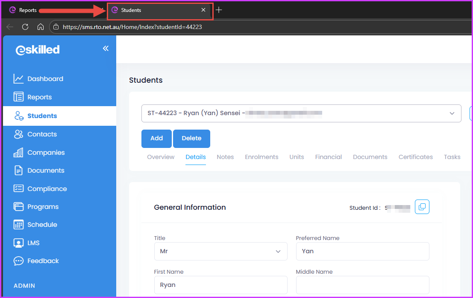Viewport: 473px width, 298px height.
Task: Open the Title dropdown showing Mr
Action: (220, 252)
